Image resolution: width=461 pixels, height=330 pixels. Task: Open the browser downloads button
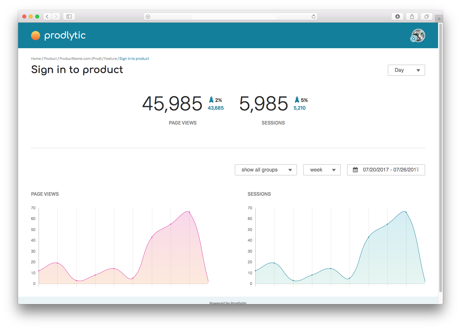coord(397,16)
